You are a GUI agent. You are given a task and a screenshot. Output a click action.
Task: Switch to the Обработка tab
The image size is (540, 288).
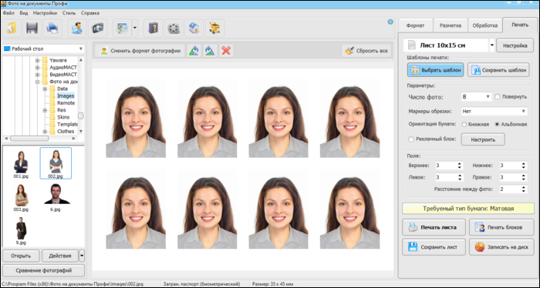coord(485,25)
